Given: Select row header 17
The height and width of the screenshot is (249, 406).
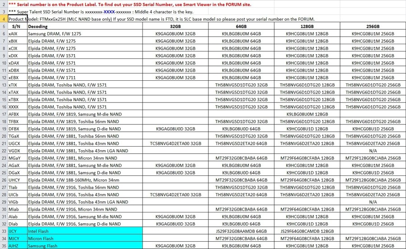Looking at the screenshot, I should (4, 114).
